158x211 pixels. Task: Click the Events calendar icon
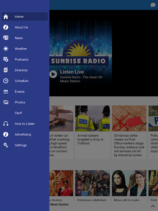pos(6,92)
